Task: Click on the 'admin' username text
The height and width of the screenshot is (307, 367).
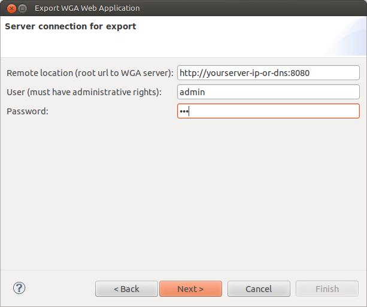Action: tap(192, 92)
